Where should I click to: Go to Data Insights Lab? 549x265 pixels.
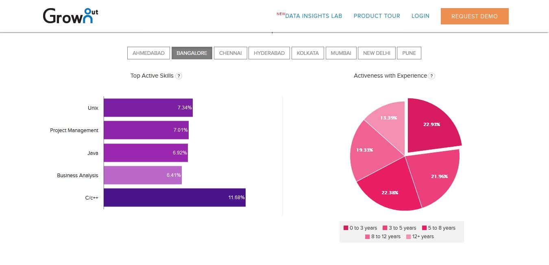(x=313, y=16)
